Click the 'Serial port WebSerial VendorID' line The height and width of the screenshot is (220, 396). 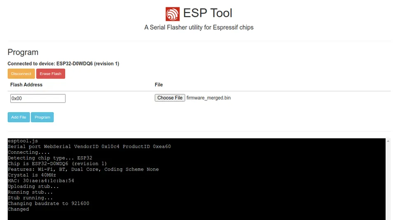[x=90, y=146]
